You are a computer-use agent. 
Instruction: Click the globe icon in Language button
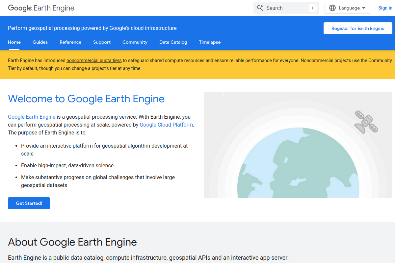click(332, 8)
